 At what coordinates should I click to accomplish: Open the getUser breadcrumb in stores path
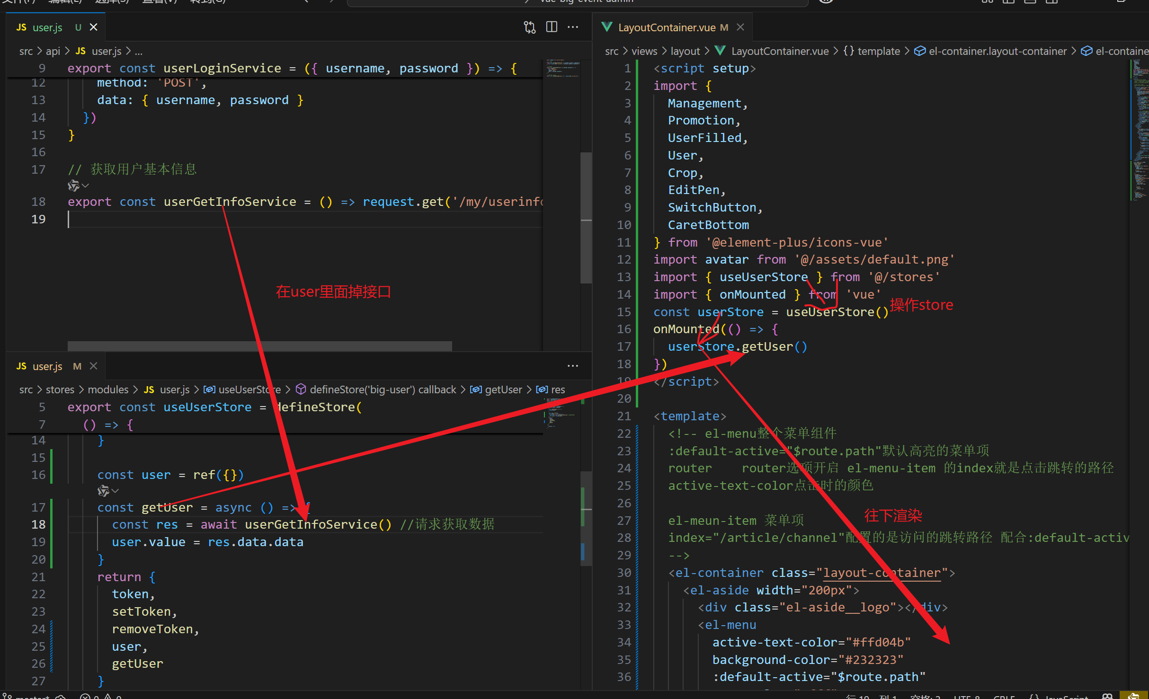click(503, 389)
